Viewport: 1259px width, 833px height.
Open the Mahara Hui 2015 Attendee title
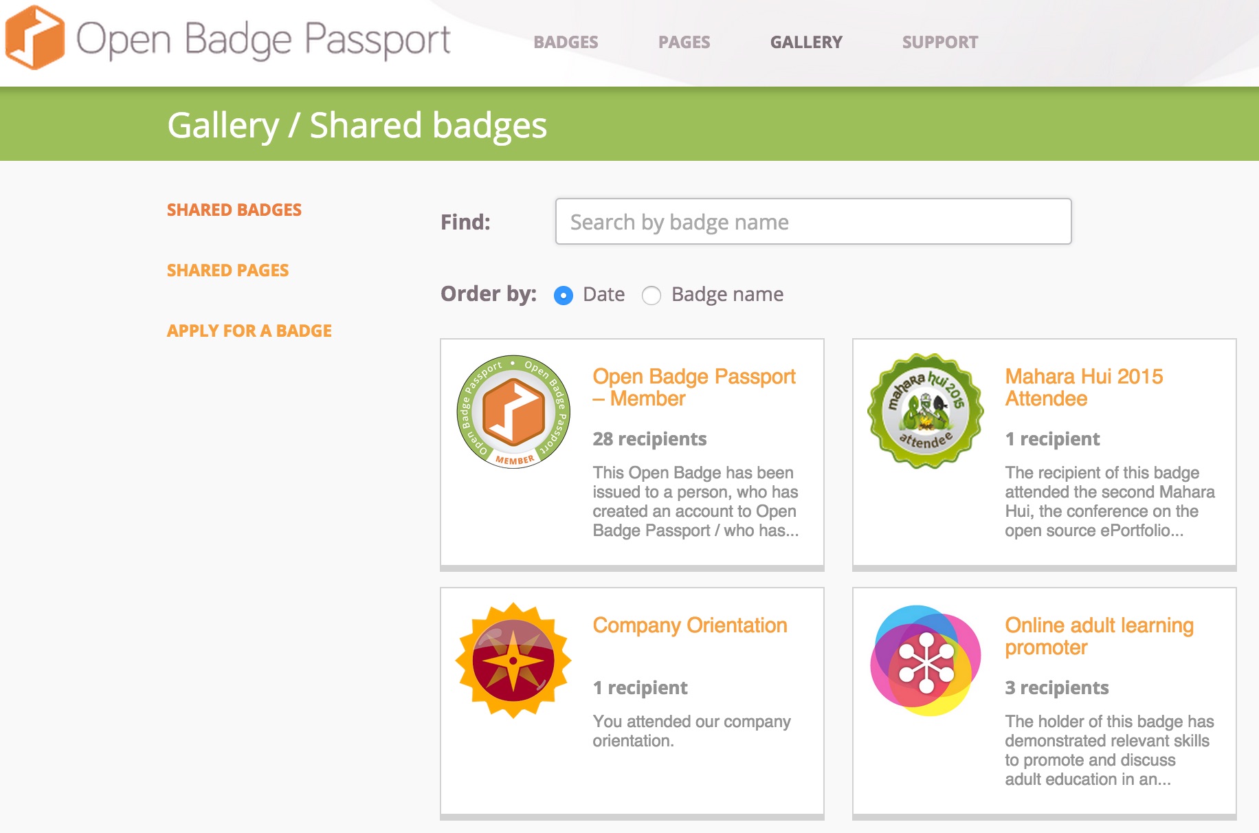point(1084,387)
